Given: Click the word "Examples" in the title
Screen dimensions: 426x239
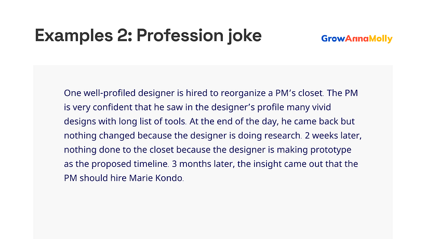Looking at the screenshot, I should click(74, 35).
